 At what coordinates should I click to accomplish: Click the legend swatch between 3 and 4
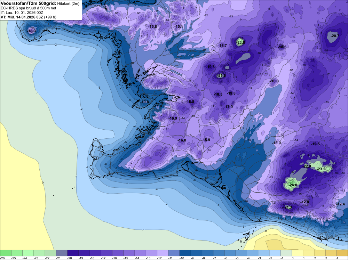[331, 253]
